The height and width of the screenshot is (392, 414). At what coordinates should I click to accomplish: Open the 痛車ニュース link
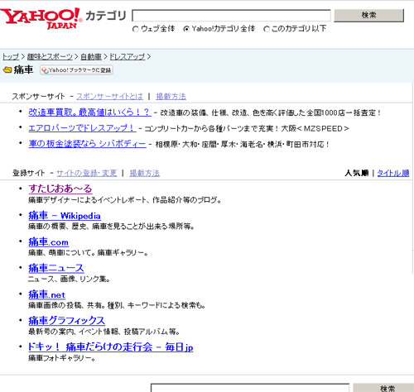coord(56,268)
